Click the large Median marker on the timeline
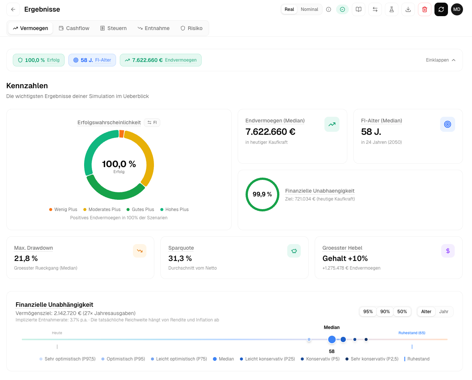The image size is (472, 380). pos(332,339)
